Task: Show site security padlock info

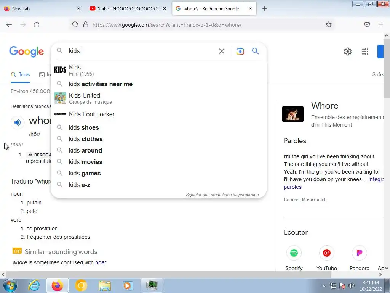Action: click(x=86, y=25)
